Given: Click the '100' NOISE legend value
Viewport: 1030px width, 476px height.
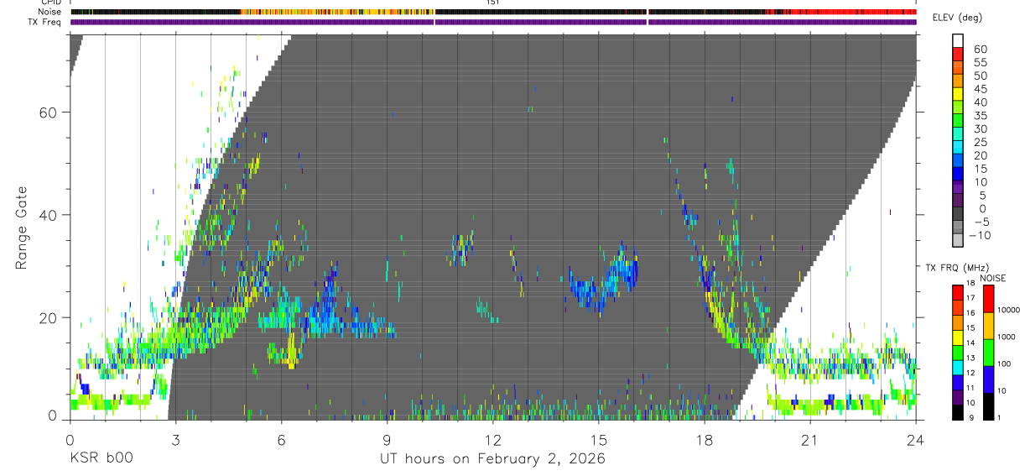Looking at the screenshot, I should [1004, 364].
